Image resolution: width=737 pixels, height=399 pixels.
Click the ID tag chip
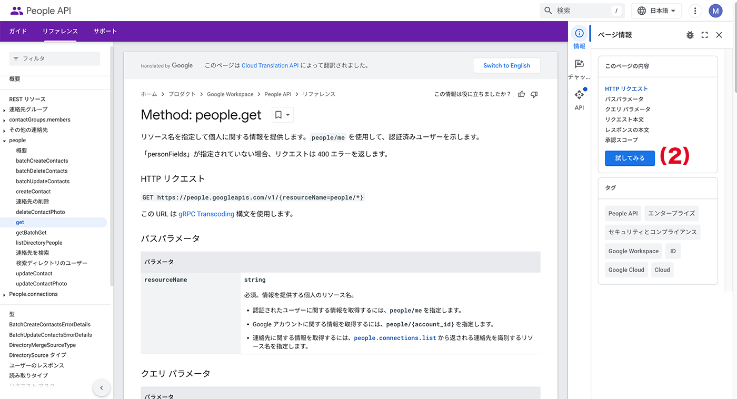pos(673,251)
